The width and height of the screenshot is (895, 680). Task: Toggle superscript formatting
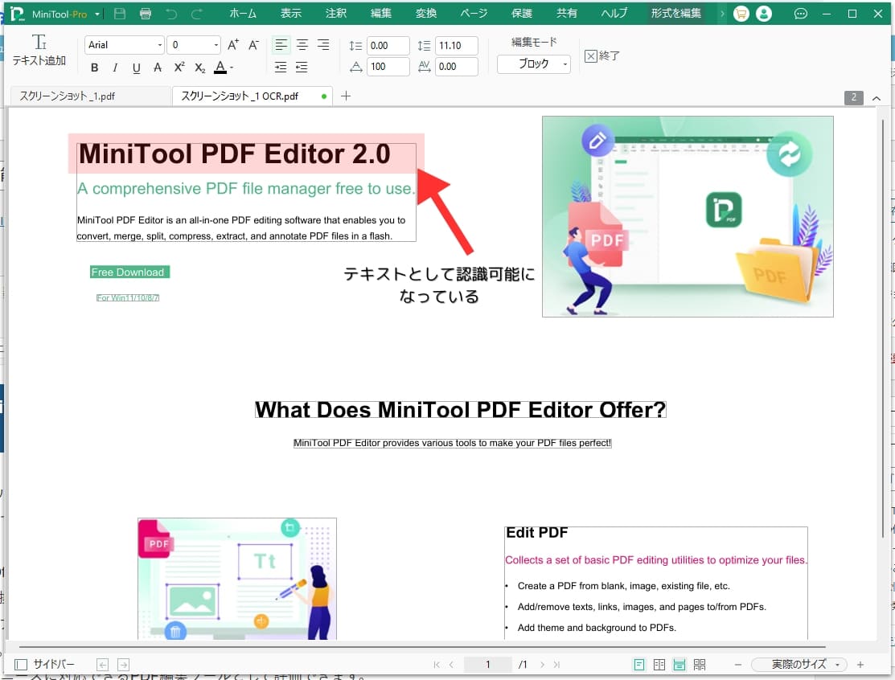coord(179,67)
